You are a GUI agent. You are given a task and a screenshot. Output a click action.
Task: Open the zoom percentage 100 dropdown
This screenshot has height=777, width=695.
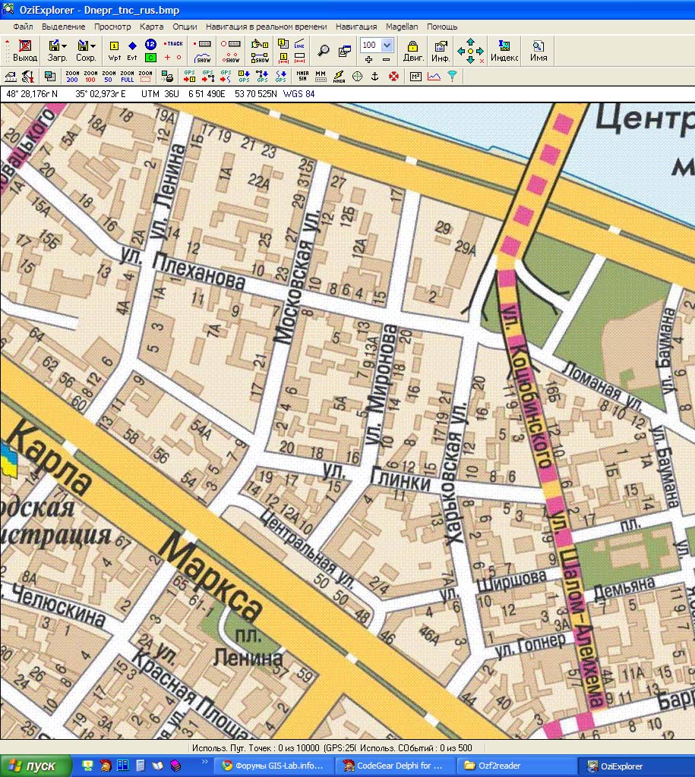point(387,46)
